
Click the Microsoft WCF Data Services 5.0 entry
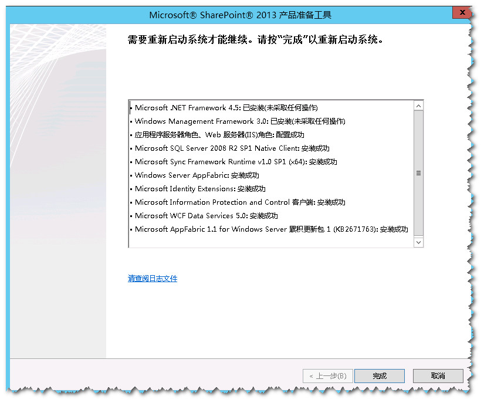(x=206, y=216)
